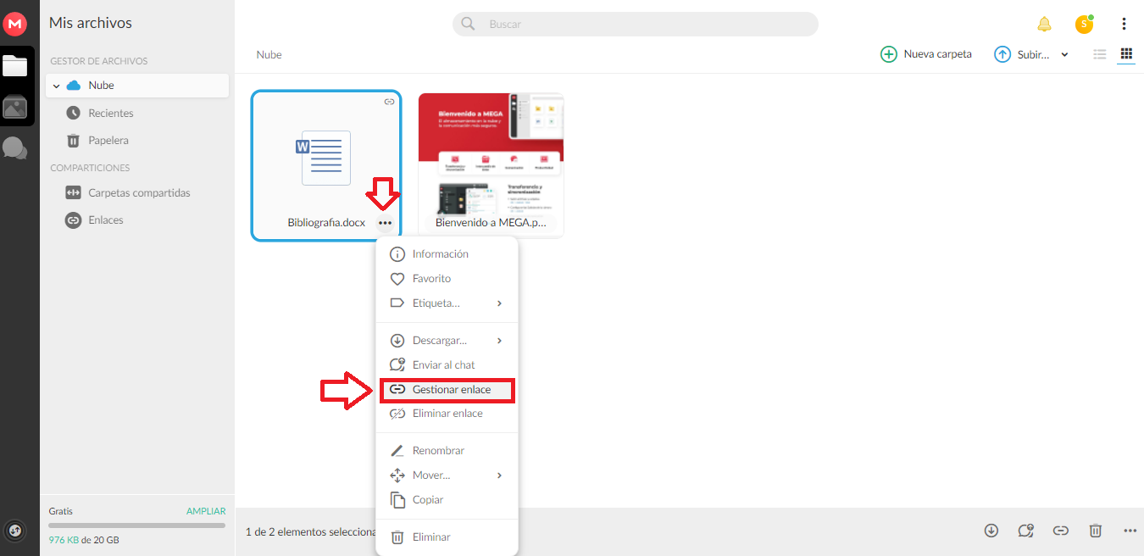Image resolution: width=1144 pixels, height=556 pixels.
Task: Select Eliminar enlace menu item
Action: 447,414
